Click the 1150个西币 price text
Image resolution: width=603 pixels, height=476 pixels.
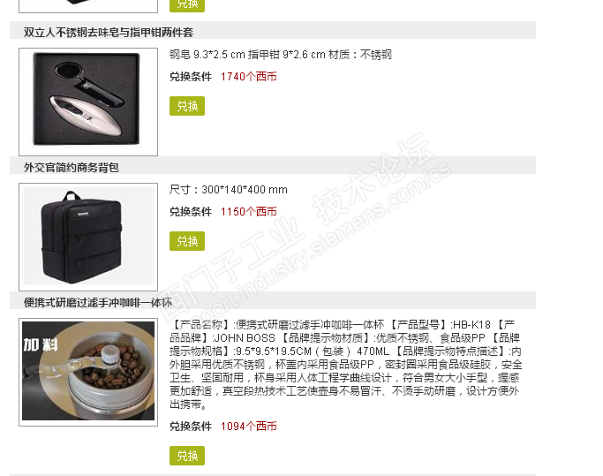(248, 212)
